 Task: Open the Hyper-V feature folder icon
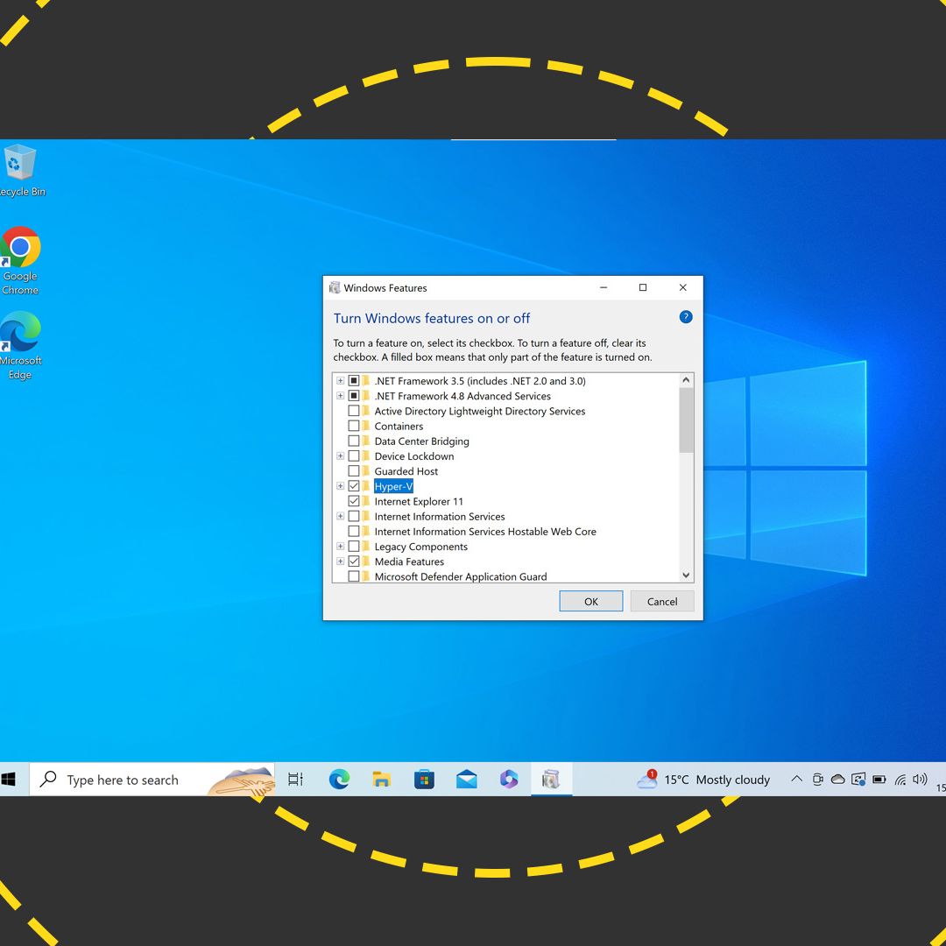click(365, 486)
